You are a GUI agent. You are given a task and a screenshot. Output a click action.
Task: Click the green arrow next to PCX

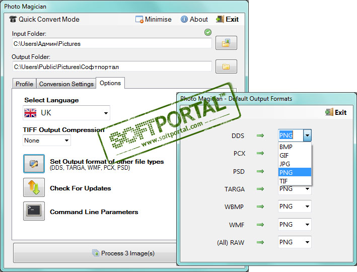click(260, 153)
